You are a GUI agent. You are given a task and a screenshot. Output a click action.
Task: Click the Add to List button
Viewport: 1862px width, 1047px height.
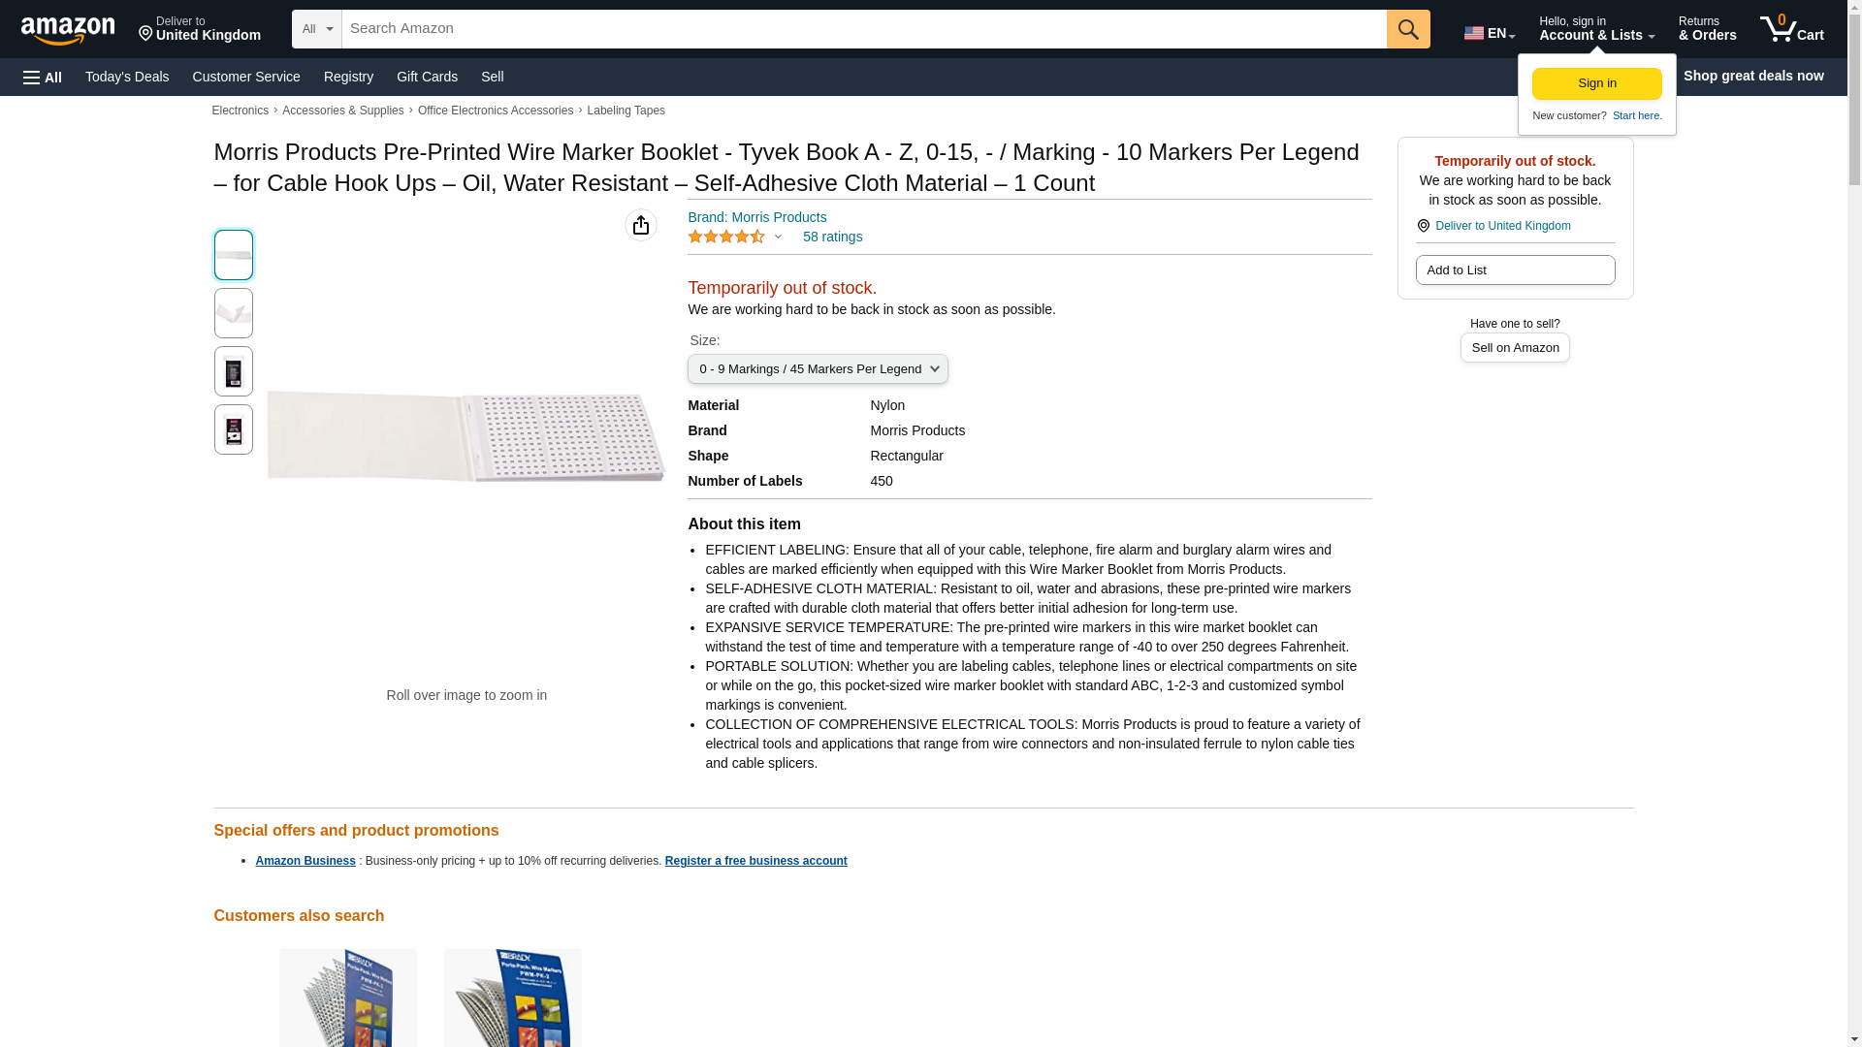click(1515, 270)
